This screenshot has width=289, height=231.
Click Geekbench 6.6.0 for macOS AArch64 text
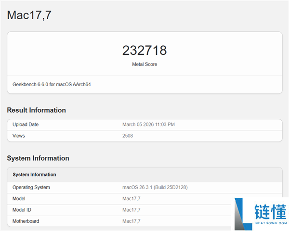click(x=52, y=84)
